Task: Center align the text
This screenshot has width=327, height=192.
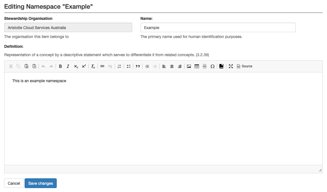Action: point(172,67)
